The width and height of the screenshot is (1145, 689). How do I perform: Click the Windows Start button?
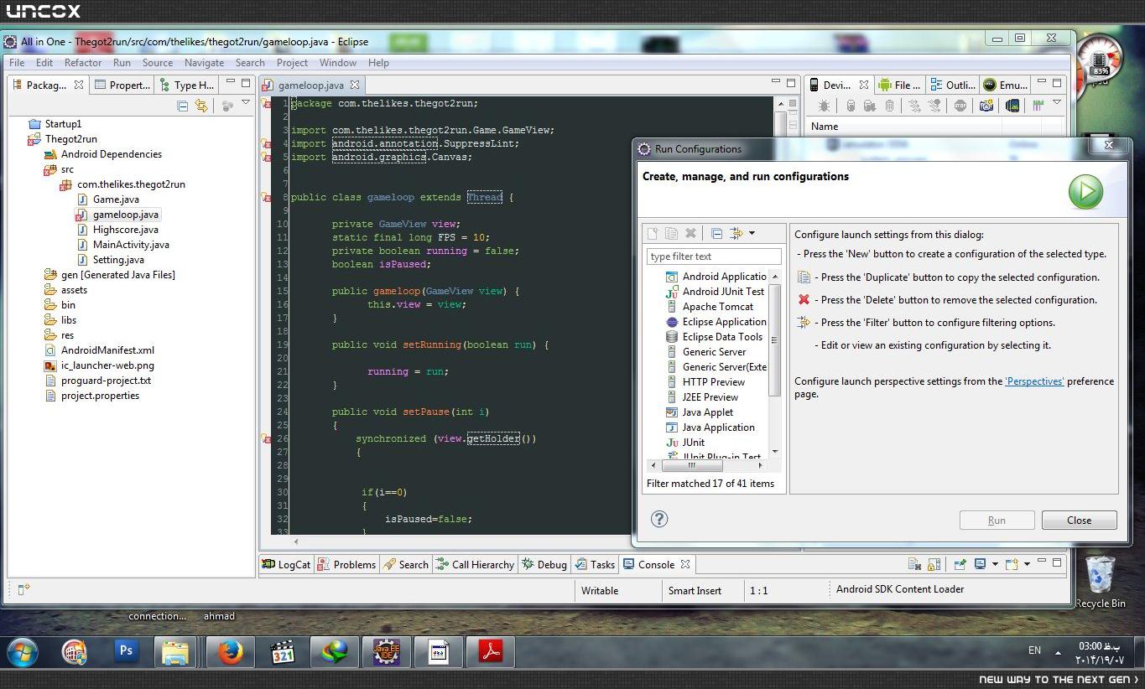[x=22, y=651]
